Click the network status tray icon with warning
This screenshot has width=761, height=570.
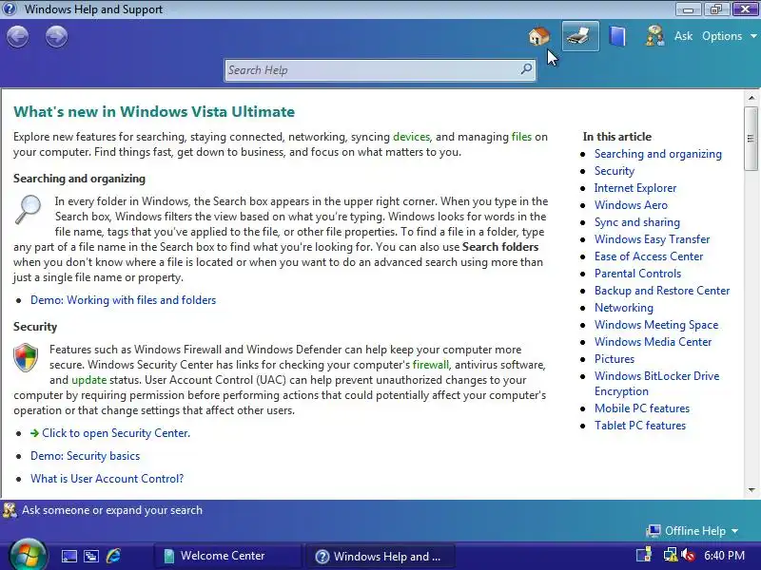coord(671,555)
